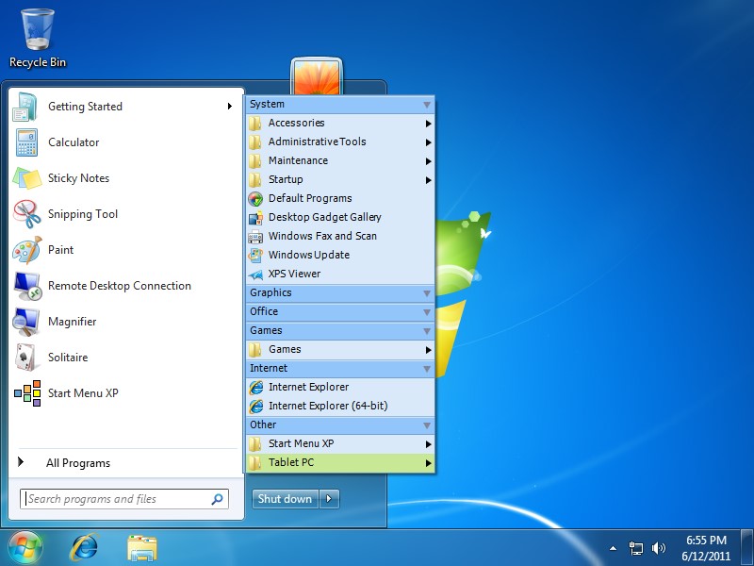The height and width of the screenshot is (566, 754).
Task: Click the Default Programs icon
Action: pyautogui.click(x=255, y=198)
